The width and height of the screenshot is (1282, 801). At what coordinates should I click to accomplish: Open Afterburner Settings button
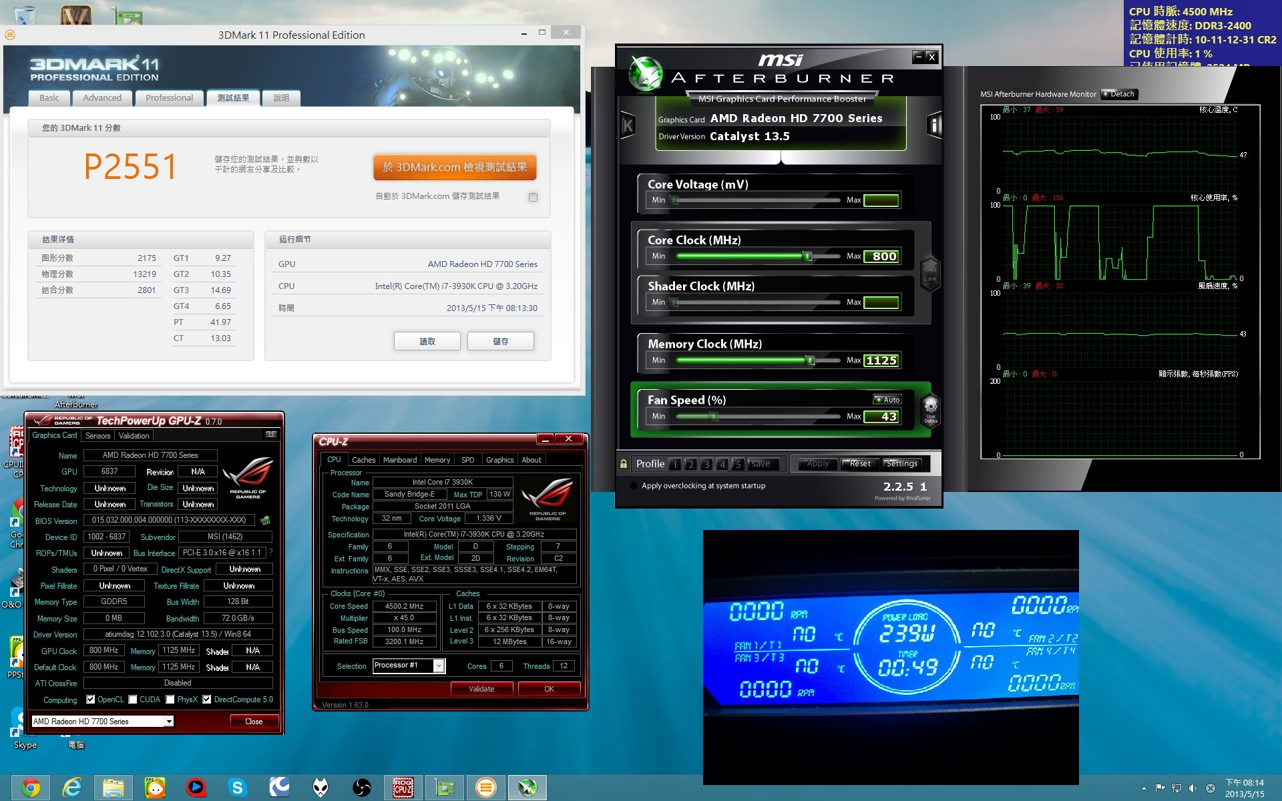pos(902,464)
